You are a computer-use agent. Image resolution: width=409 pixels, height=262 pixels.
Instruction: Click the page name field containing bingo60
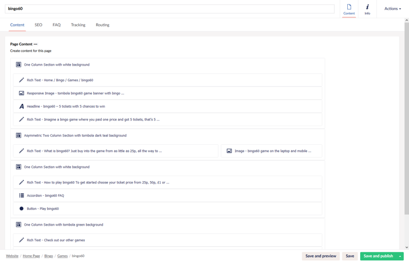pyautogui.click(x=170, y=8)
